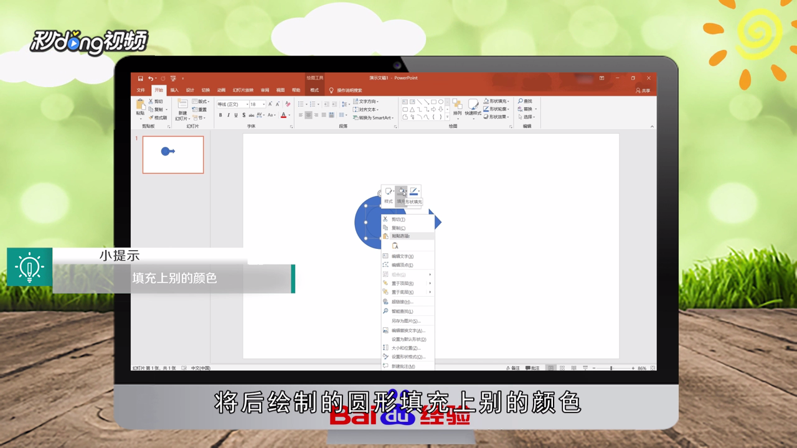The image size is (797, 448).
Task: Open Shape Effects (形状效果) dropdown
Action: 496,116
